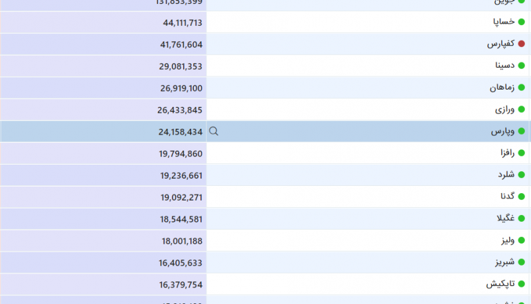
Task: Click the green status dot beside رافزا
Action: [521, 153]
